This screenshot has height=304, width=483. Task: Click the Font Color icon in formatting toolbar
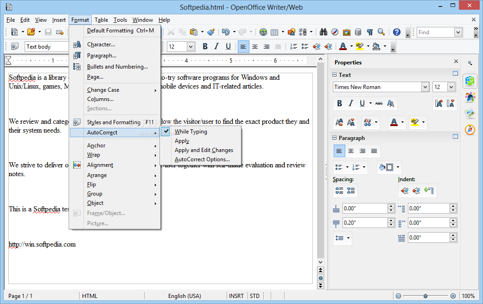click(x=343, y=46)
